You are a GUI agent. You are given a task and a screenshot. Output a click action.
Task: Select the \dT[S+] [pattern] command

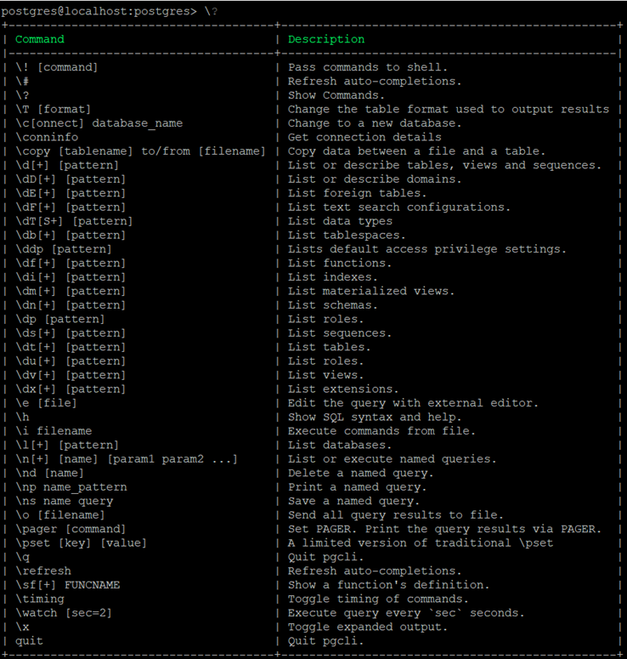(74, 221)
